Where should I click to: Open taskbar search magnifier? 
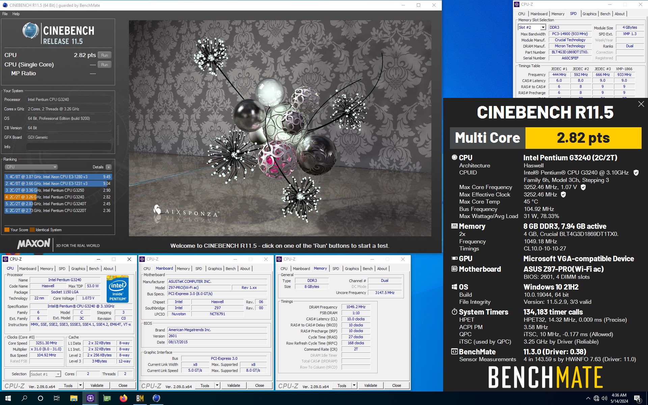[x=24, y=398]
